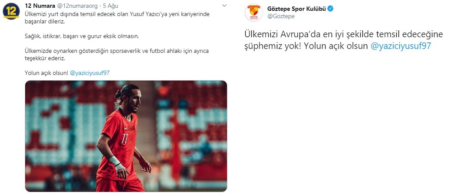Click Göztepe's blue verified badge

coord(330,9)
